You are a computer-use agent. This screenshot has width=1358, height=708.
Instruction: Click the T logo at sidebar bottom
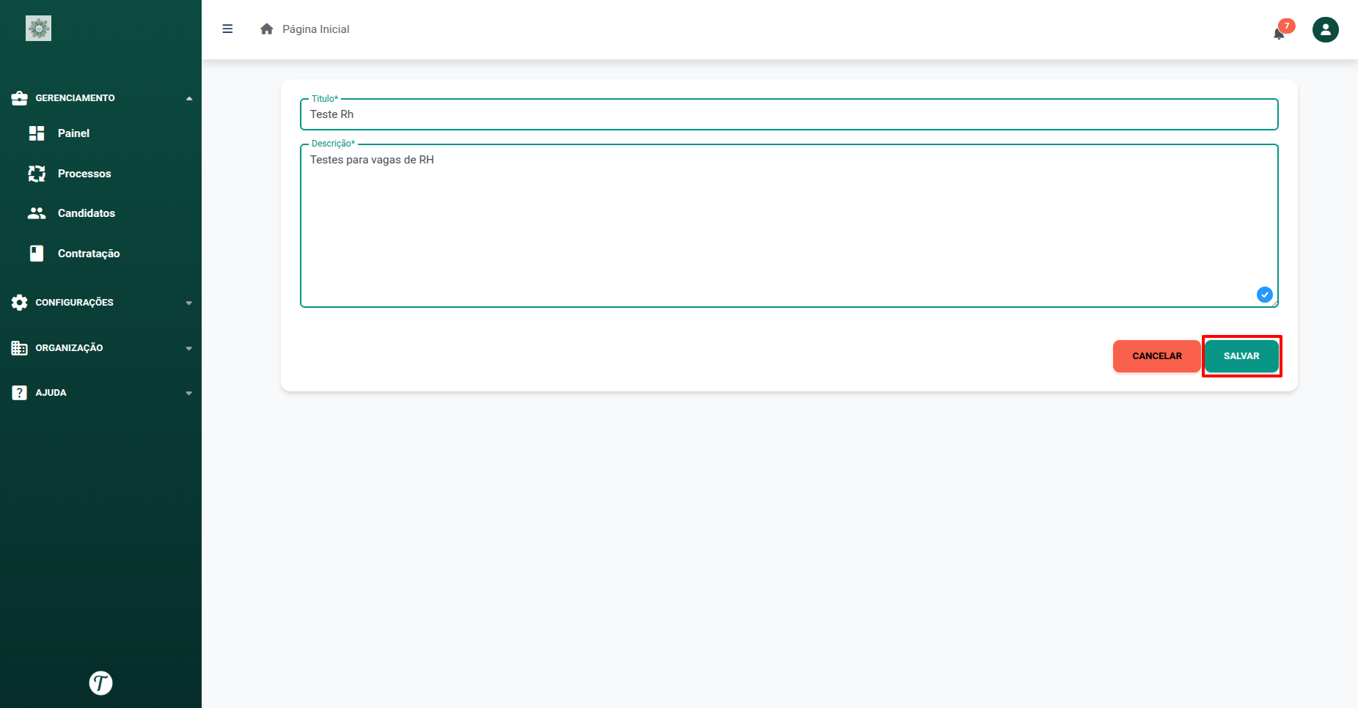click(x=100, y=683)
